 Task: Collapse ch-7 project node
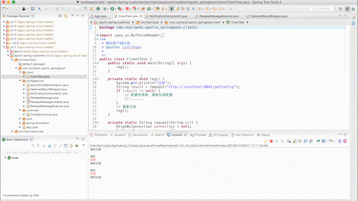tap(4, 47)
